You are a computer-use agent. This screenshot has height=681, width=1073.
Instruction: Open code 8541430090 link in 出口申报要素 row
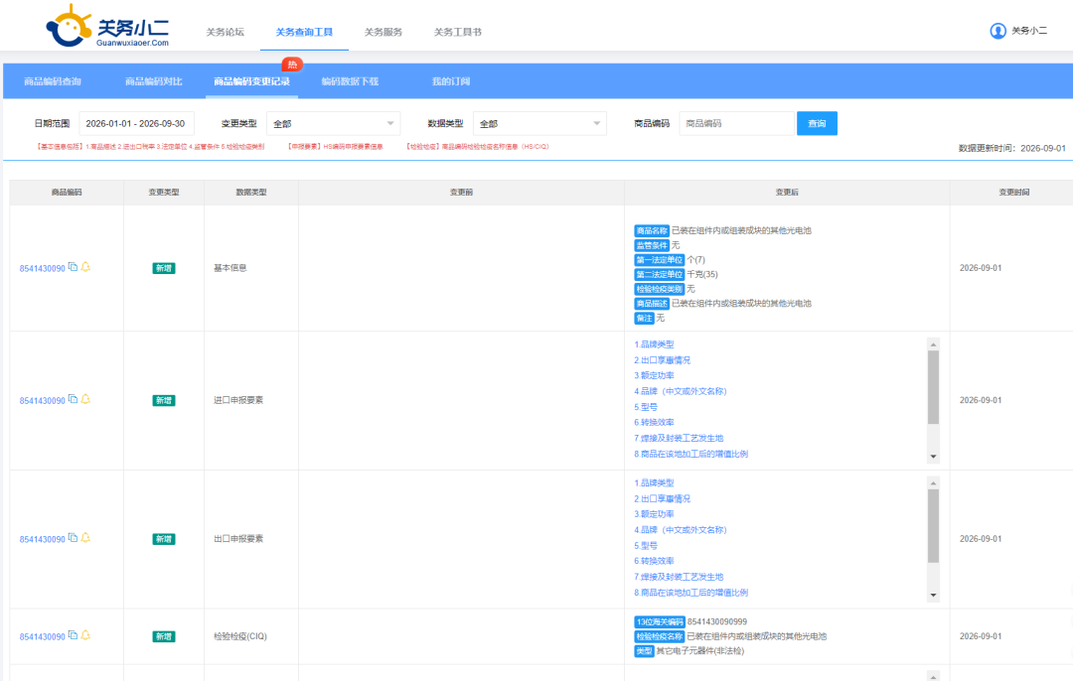click(43, 539)
